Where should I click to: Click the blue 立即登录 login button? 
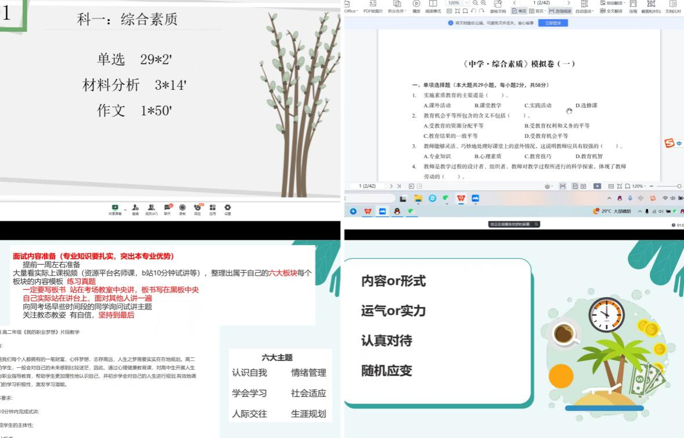pyautogui.click(x=553, y=23)
